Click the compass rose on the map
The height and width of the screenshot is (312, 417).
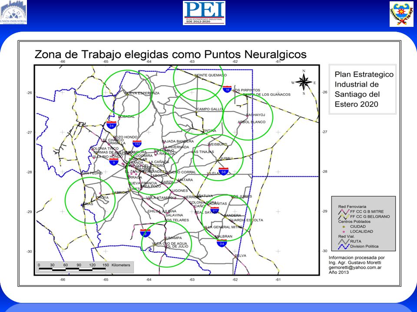click(304, 82)
